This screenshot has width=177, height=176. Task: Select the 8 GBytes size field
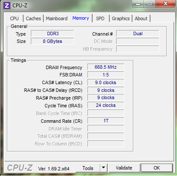tap(52, 41)
